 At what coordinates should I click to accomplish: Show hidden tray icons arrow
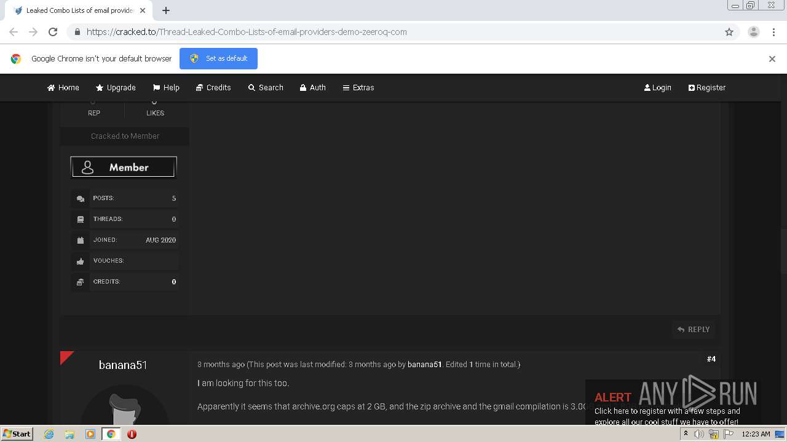pos(686,434)
